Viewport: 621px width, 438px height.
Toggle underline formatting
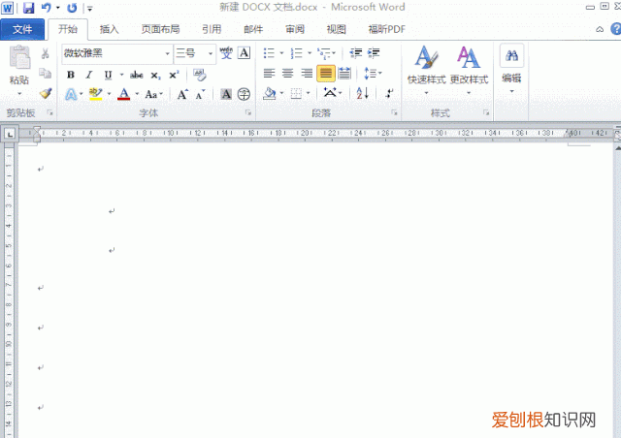point(108,75)
